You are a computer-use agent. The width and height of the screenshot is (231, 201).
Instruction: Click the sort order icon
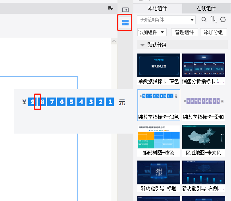(213, 19)
